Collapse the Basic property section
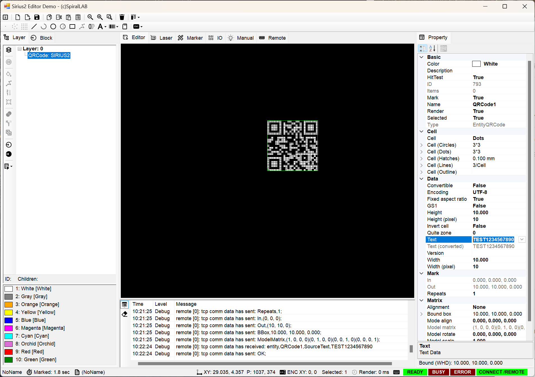Image resolution: width=535 pixels, height=377 pixels. (422, 57)
